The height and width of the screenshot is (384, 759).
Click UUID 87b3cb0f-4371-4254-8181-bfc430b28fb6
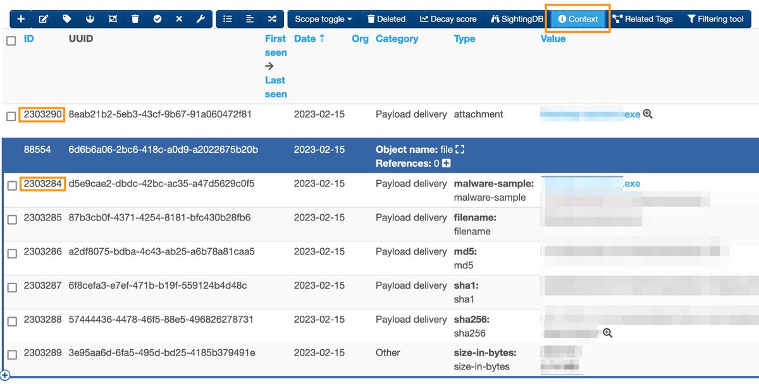(x=159, y=217)
